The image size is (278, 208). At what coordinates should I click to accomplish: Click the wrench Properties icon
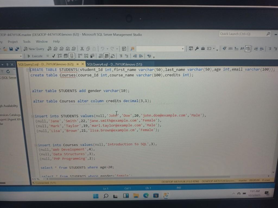point(197,48)
